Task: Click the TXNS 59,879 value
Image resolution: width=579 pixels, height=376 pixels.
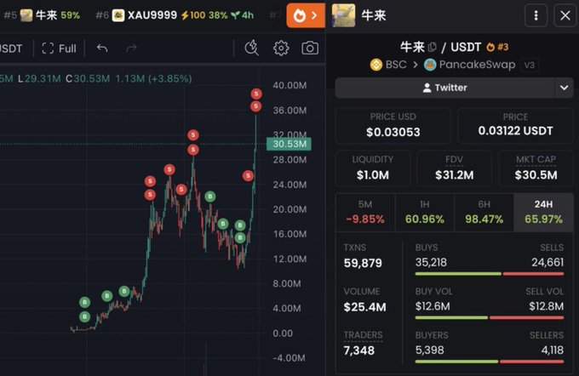Action: pyautogui.click(x=363, y=263)
